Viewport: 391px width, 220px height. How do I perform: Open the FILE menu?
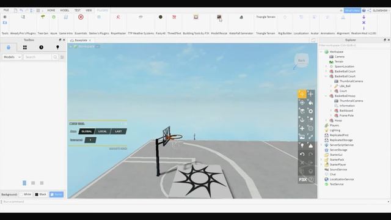tap(6, 10)
